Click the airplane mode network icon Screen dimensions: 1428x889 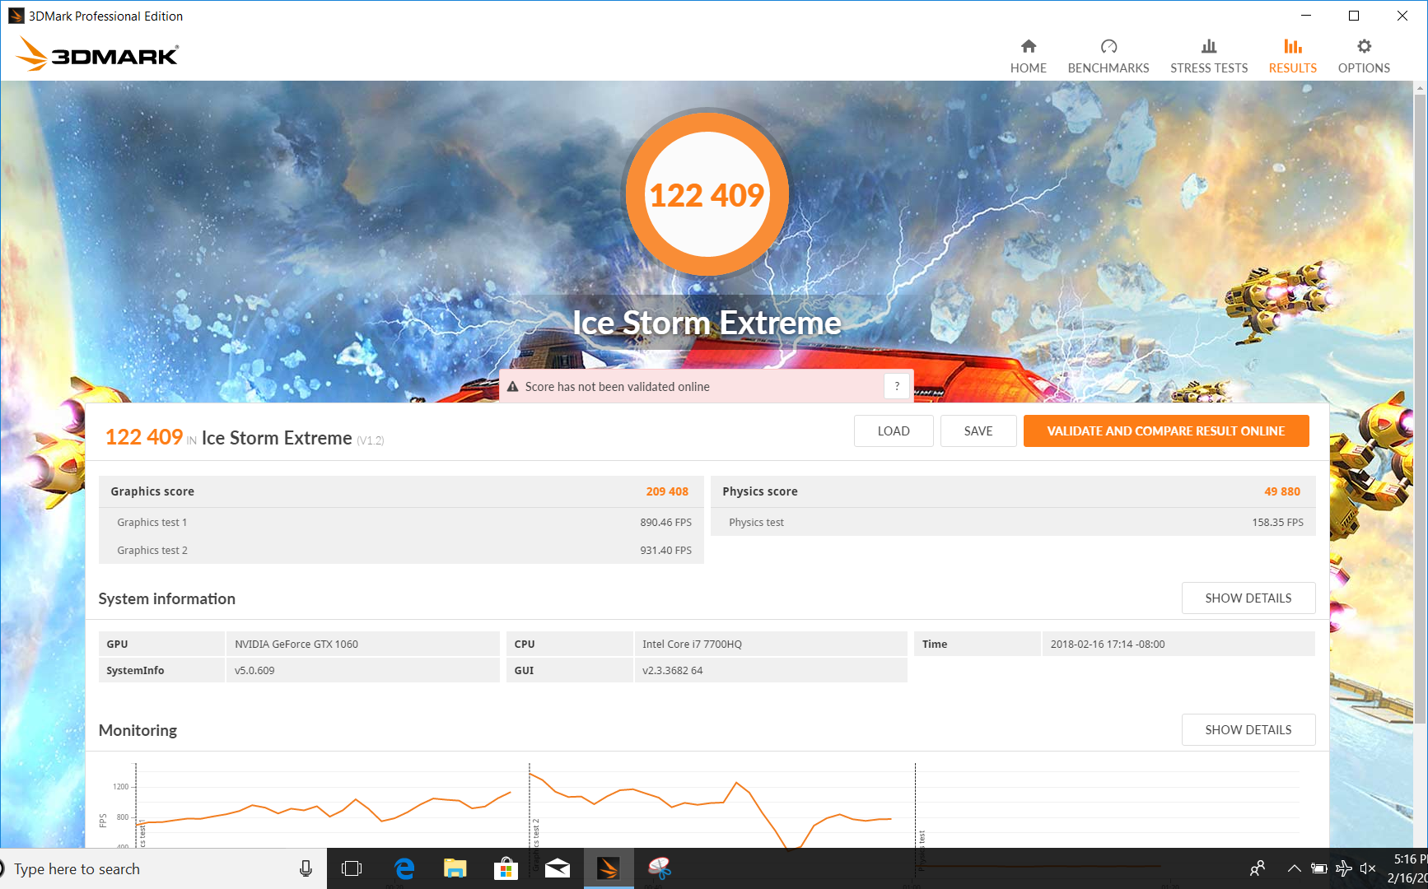pos(1343,869)
